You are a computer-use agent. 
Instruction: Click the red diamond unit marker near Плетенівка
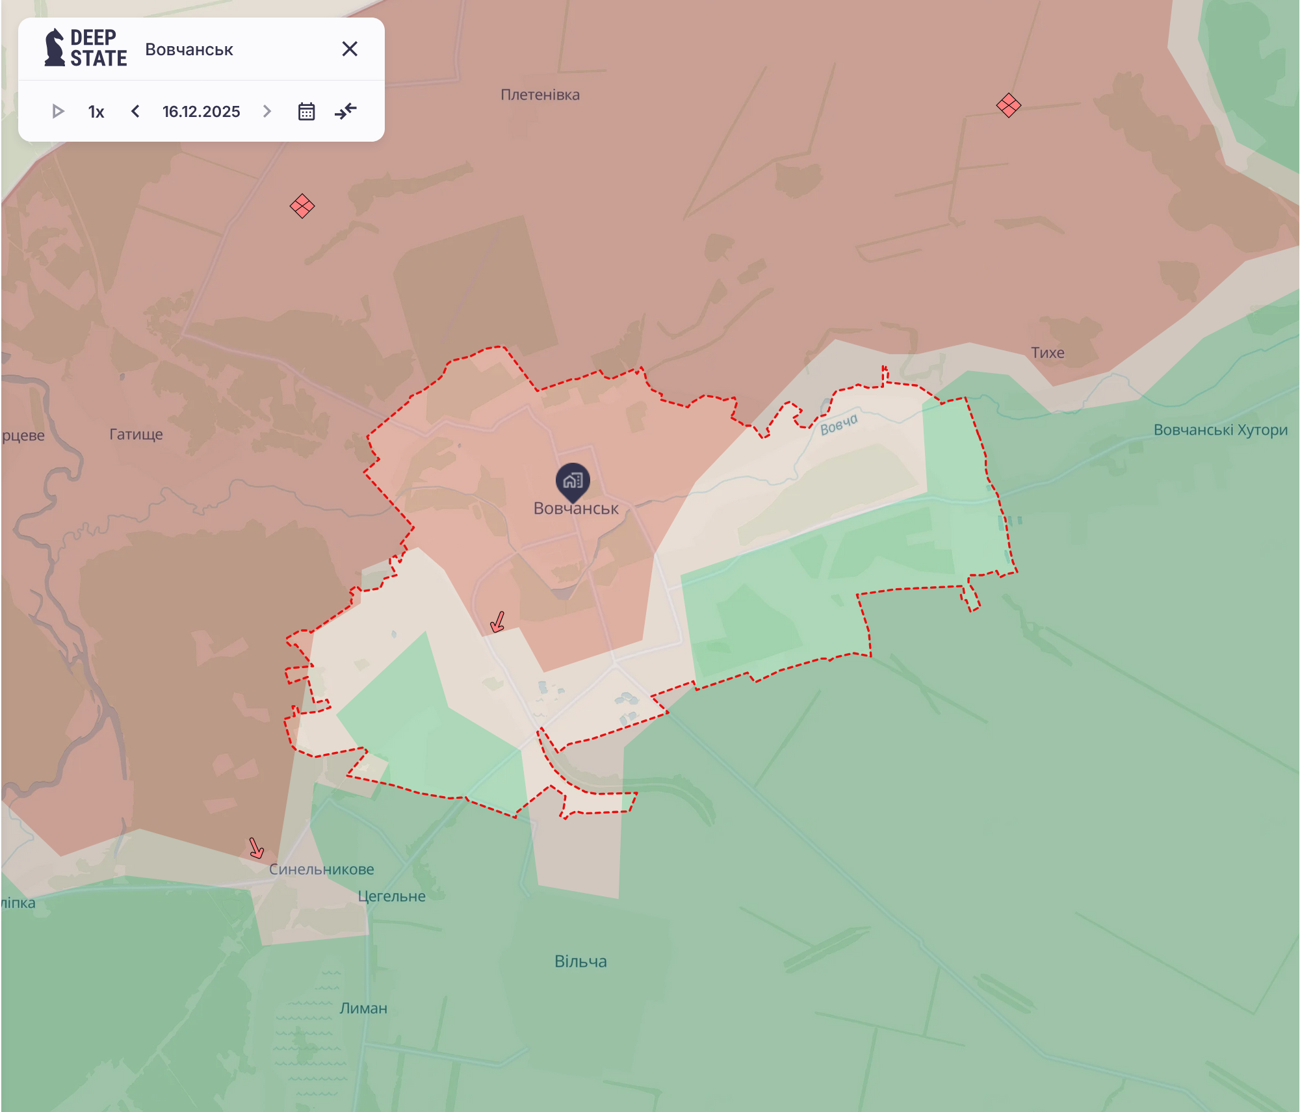pos(1008,104)
